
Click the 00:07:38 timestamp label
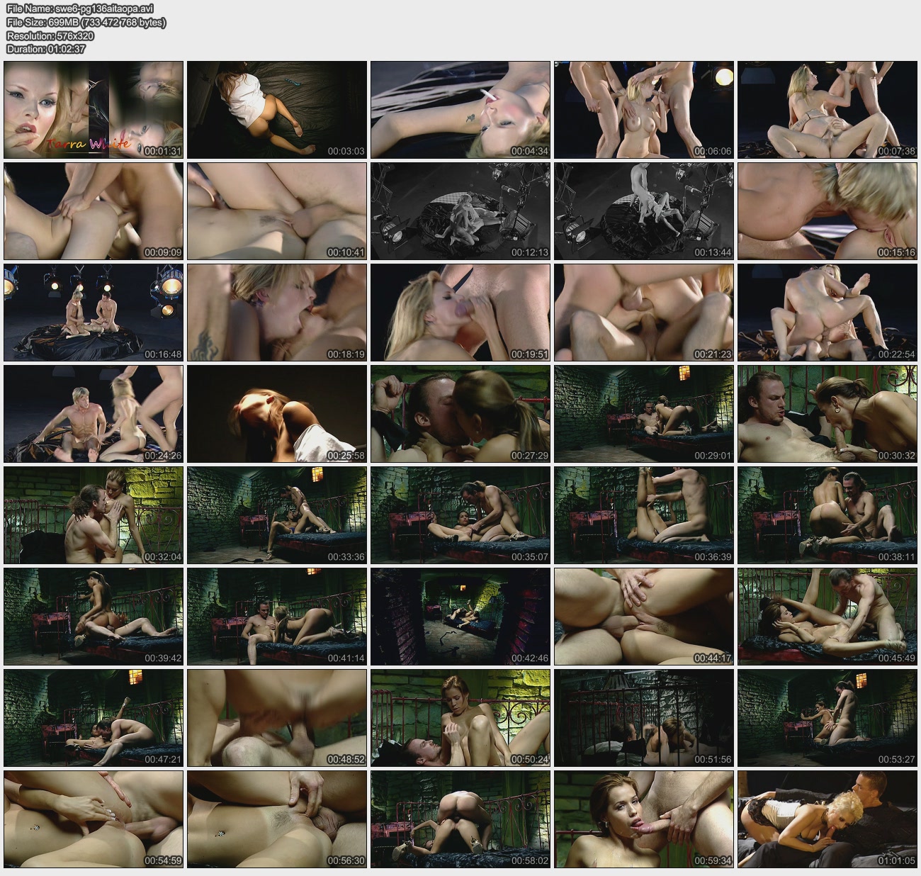[895, 152]
